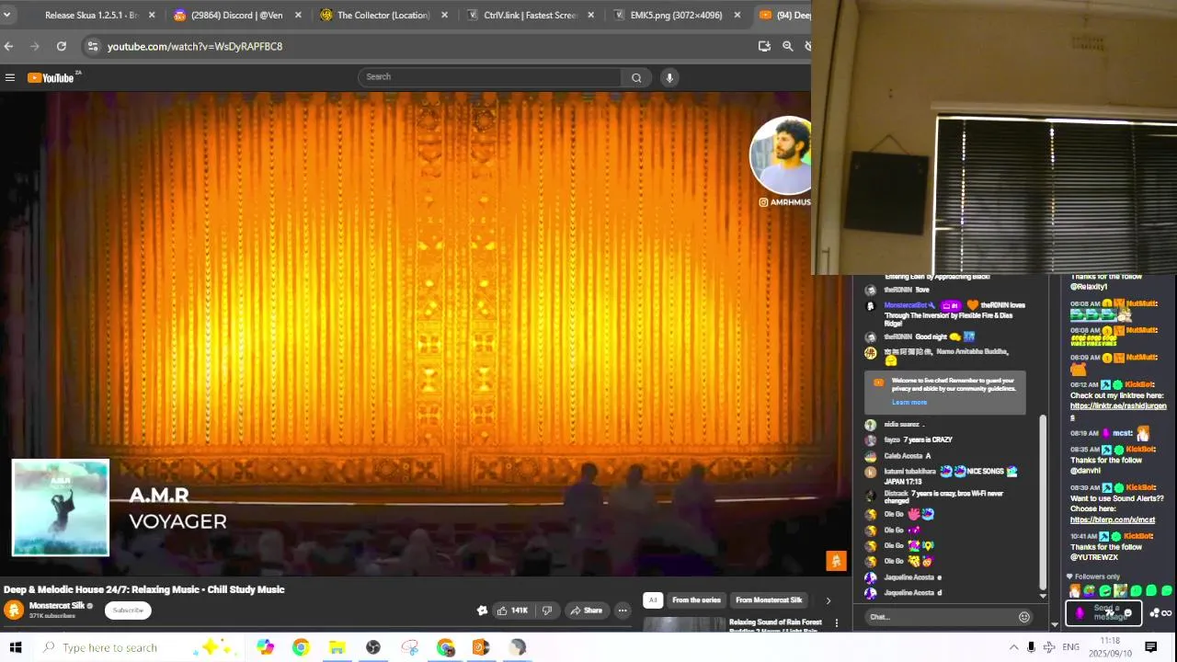View site information icon in address bar
Image resolution: width=1177 pixels, height=662 pixels.
[x=92, y=46]
